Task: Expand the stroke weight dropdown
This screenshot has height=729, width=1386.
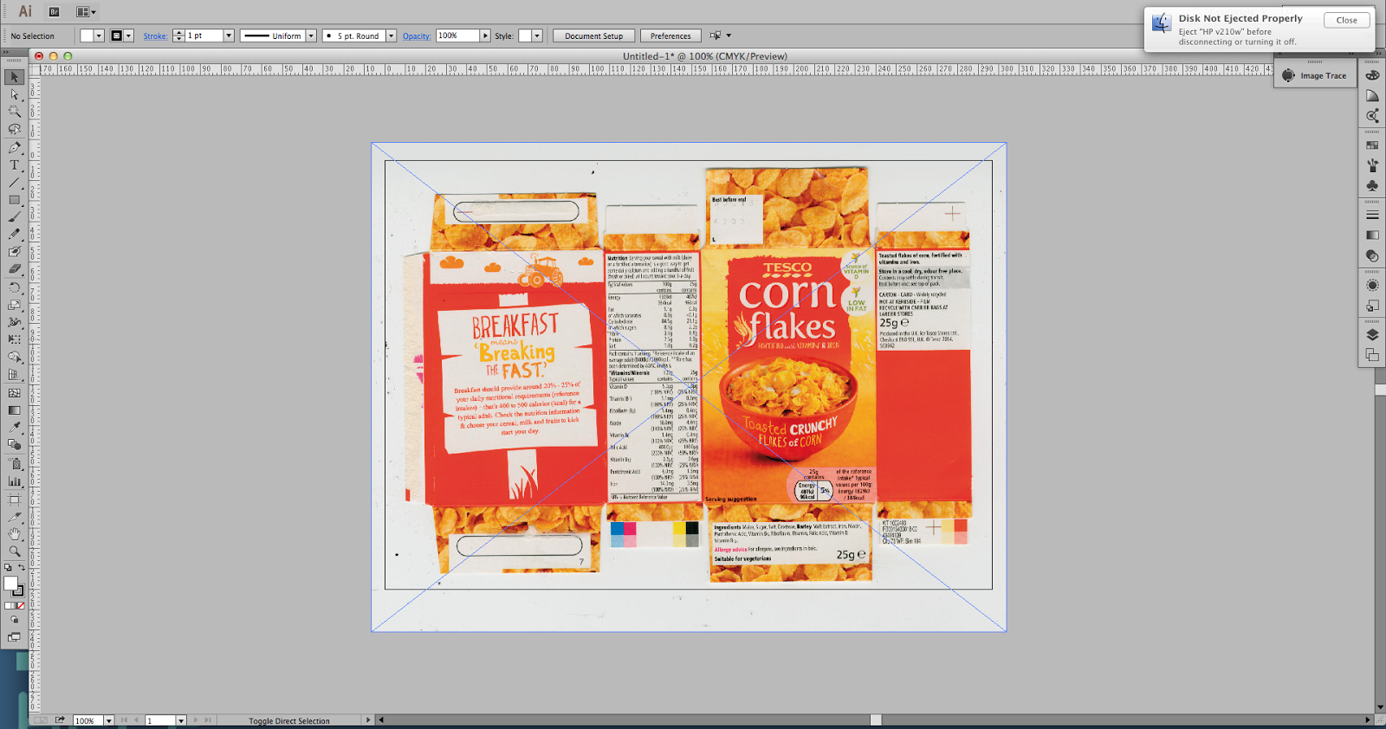Action: tap(229, 35)
